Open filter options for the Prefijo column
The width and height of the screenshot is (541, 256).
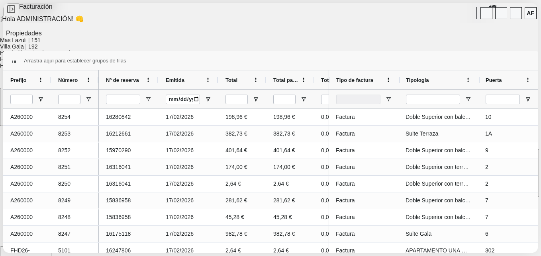click(x=41, y=99)
